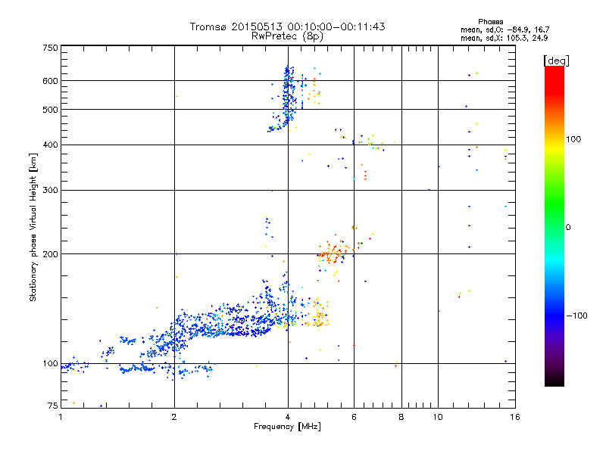Click the y-axis tick label "600"
The image size is (606, 454).
pyautogui.click(x=50, y=81)
